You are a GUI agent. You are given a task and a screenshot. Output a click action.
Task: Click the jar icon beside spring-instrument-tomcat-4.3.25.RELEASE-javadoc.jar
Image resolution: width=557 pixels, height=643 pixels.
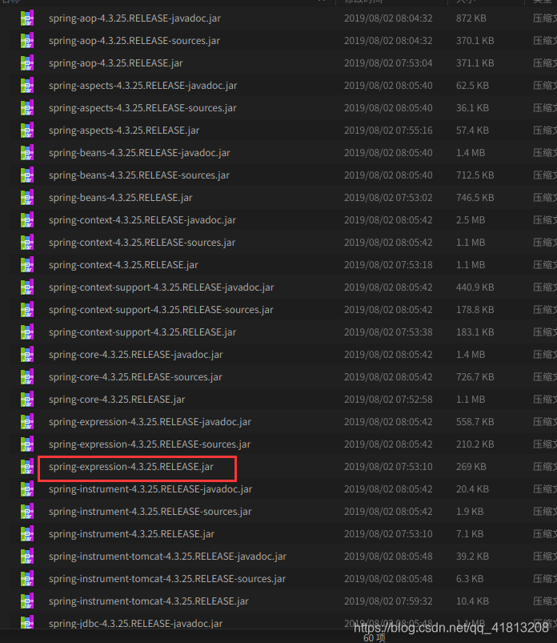click(27, 557)
